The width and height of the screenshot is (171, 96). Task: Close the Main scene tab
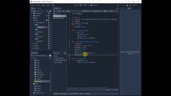tap(60, 8)
